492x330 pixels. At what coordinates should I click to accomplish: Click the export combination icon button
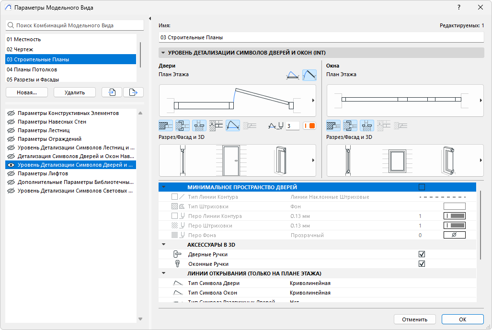[x=133, y=92]
